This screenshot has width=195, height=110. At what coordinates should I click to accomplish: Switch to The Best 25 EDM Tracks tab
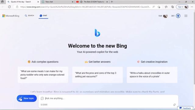(x=92, y=2)
